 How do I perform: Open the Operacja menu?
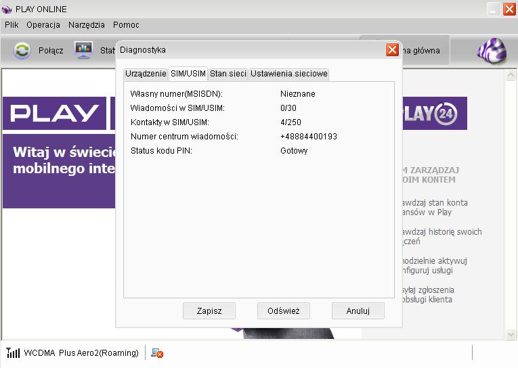pyautogui.click(x=44, y=25)
